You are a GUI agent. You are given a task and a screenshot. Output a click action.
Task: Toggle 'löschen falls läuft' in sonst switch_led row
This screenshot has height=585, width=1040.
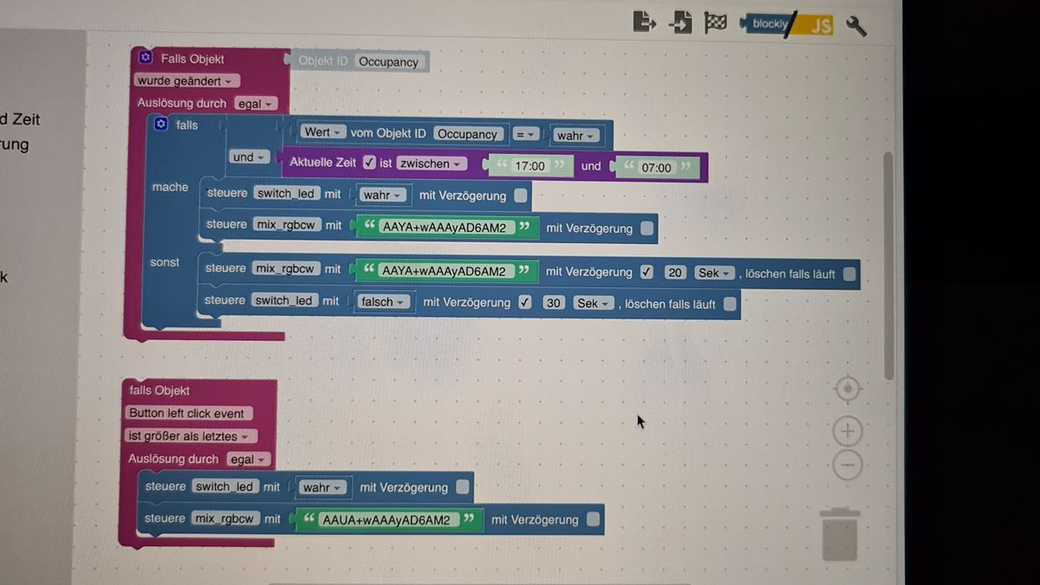click(x=730, y=304)
